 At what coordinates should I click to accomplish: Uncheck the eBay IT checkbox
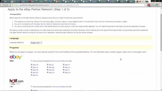pyautogui.click(x=64, y=70)
